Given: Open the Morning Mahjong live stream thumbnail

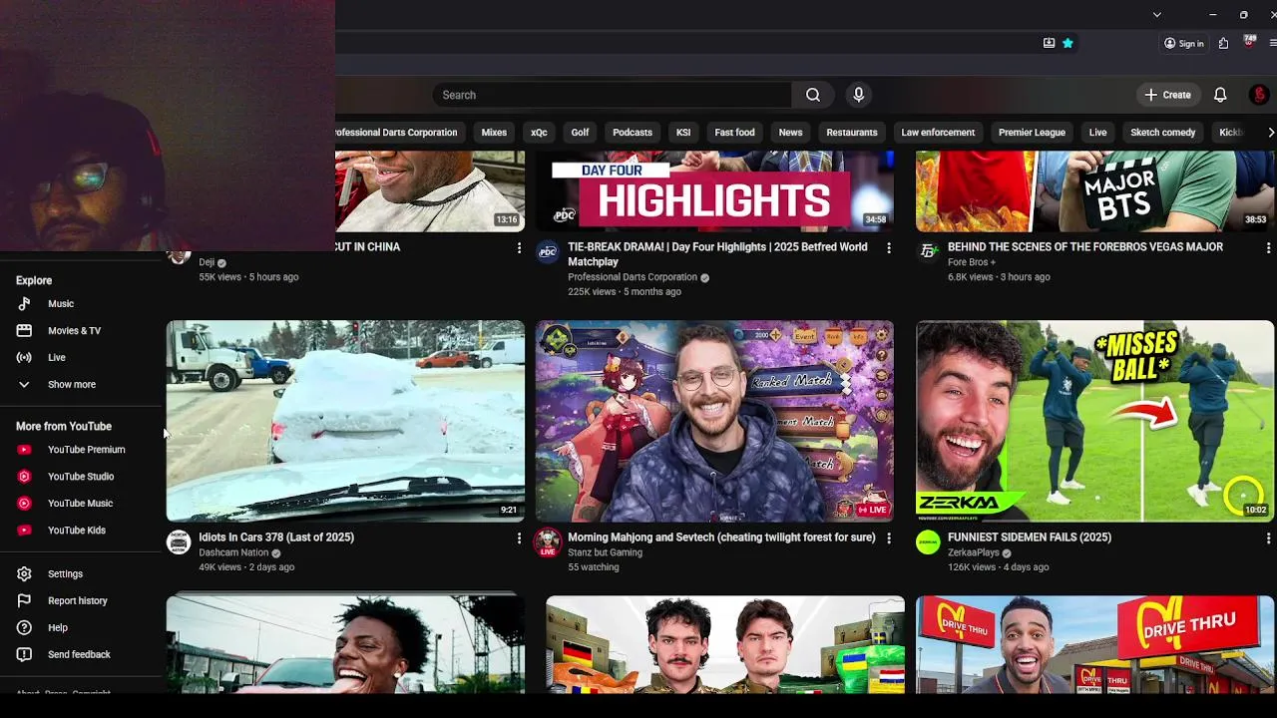Looking at the screenshot, I should 714,421.
